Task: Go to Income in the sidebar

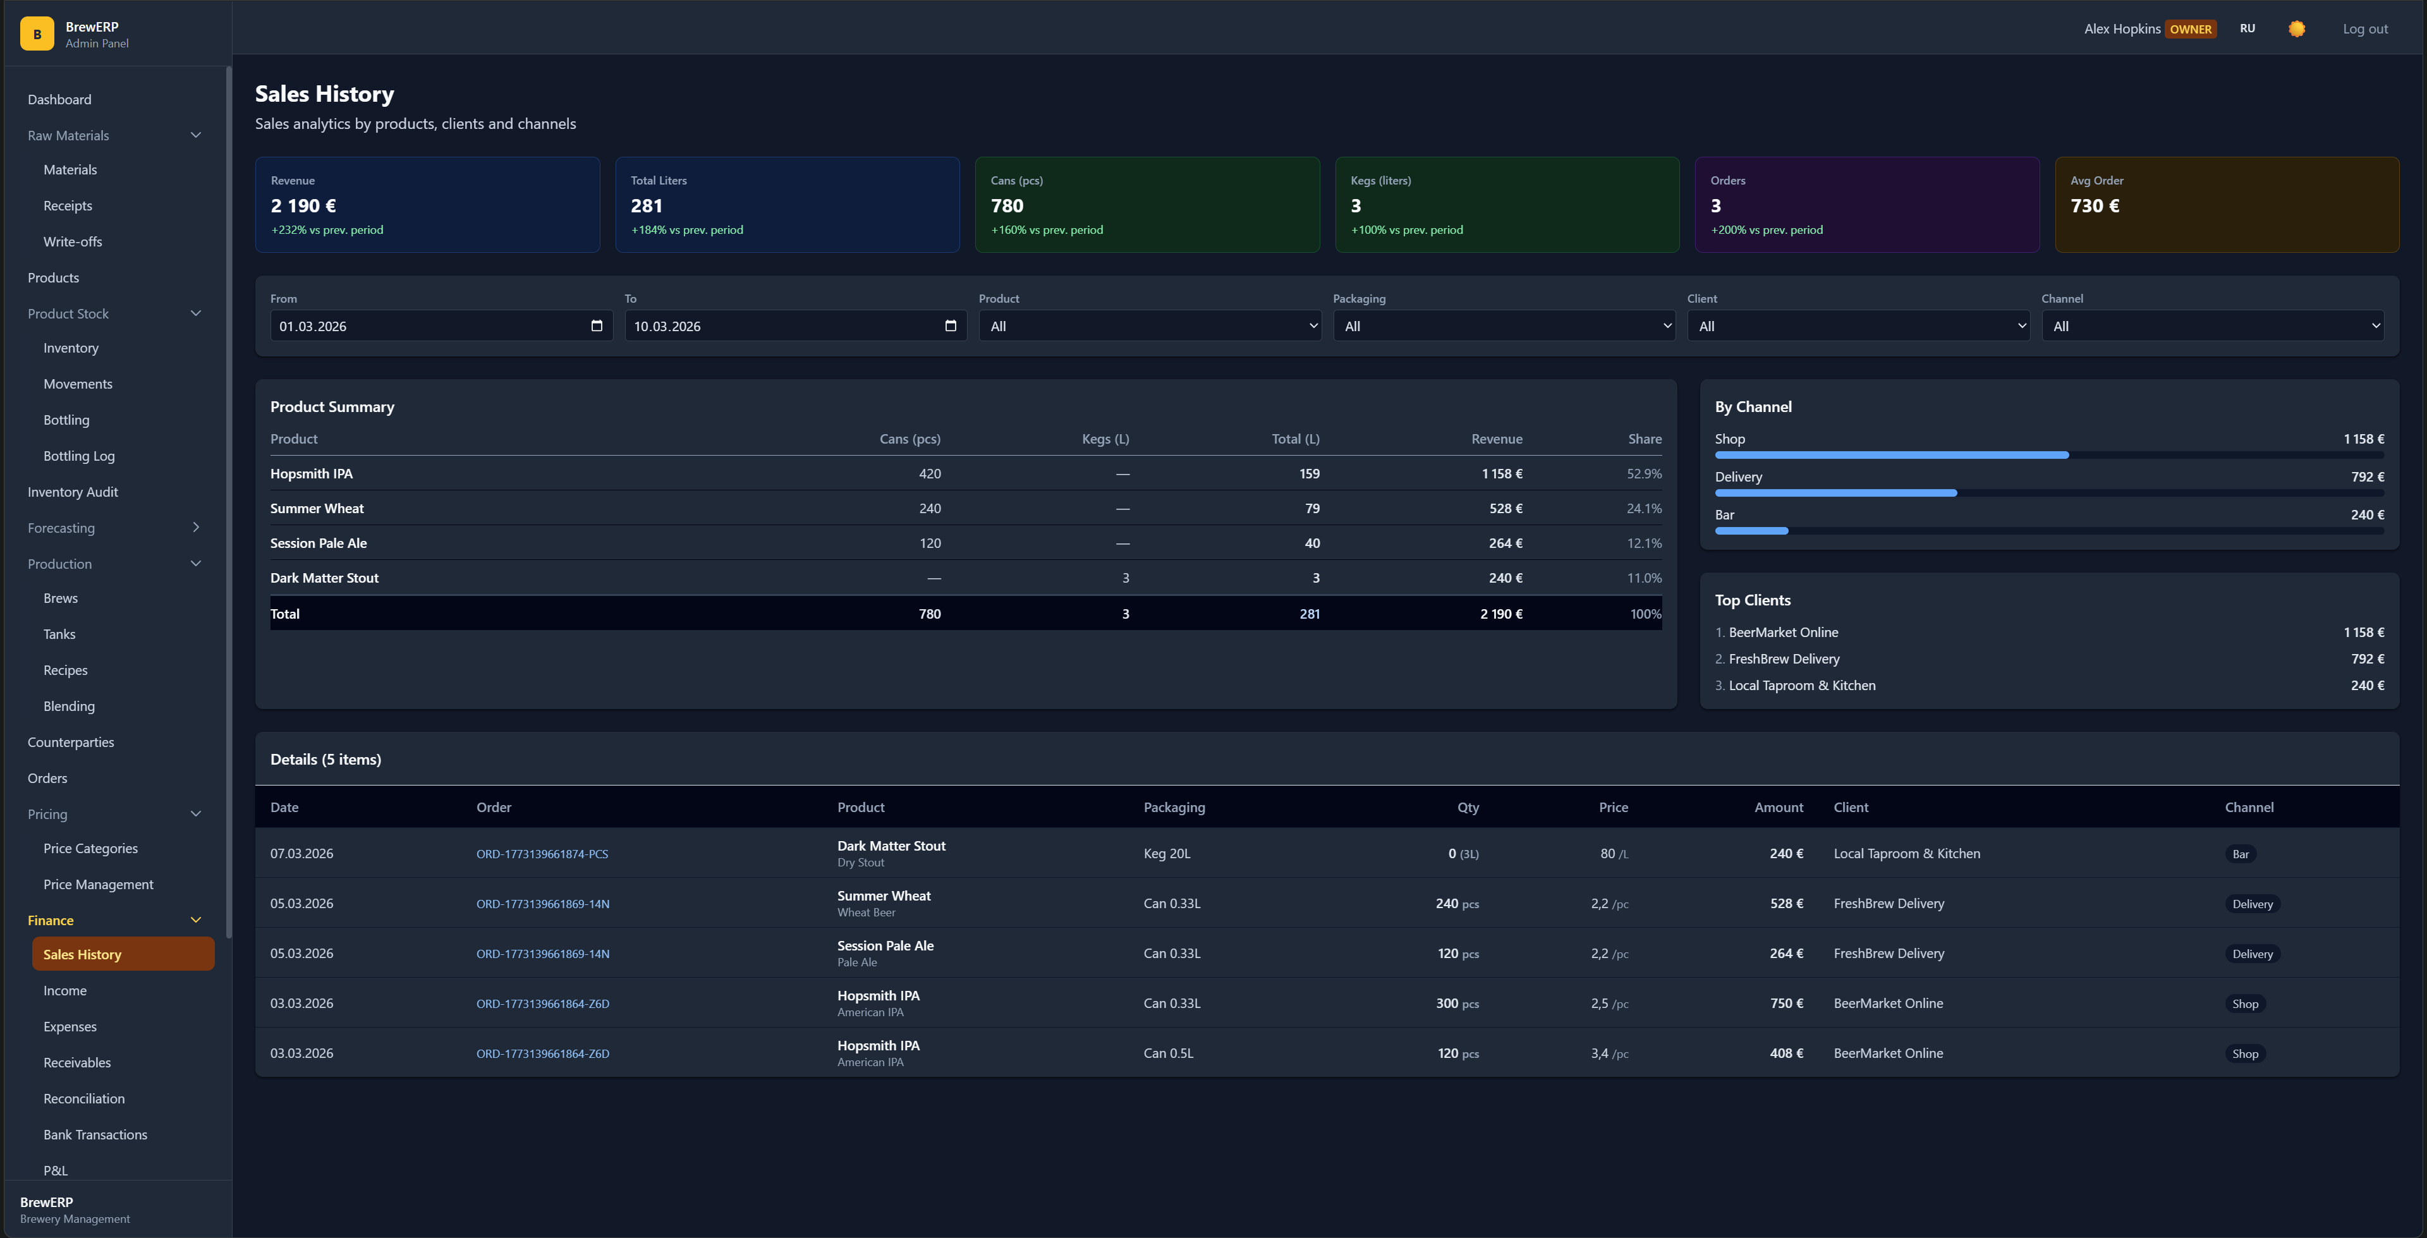Action: [x=65, y=990]
